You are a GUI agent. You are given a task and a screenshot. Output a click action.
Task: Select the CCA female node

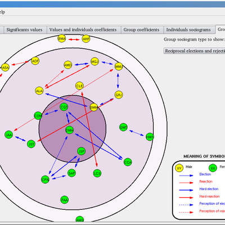tap(128, 162)
